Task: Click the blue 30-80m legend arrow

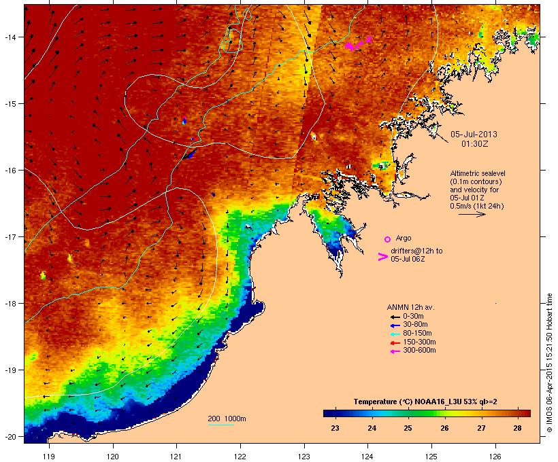Action: pyautogui.click(x=395, y=325)
